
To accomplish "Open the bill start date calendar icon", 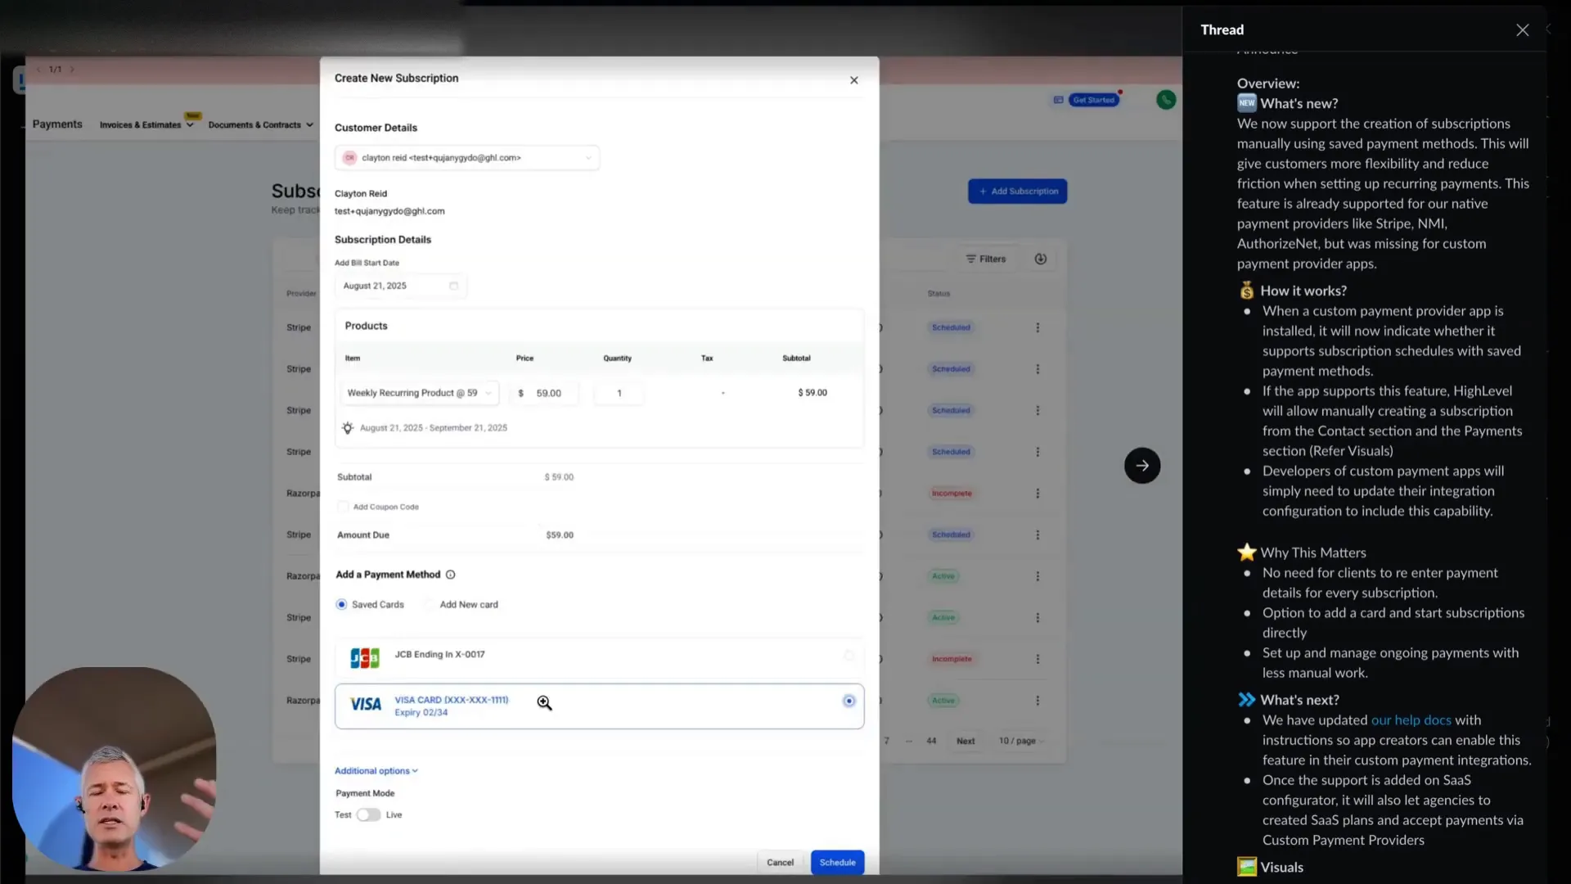I will coord(453,286).
